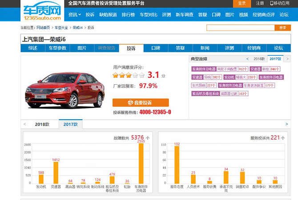Click the 车内异响 227个 fault tag

204,86
